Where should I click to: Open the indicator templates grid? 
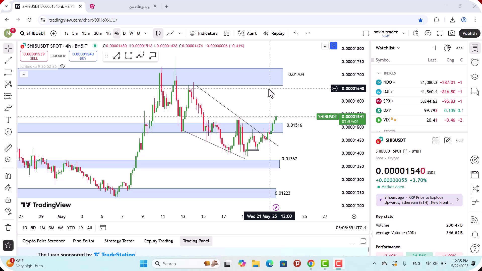point(227,33)
